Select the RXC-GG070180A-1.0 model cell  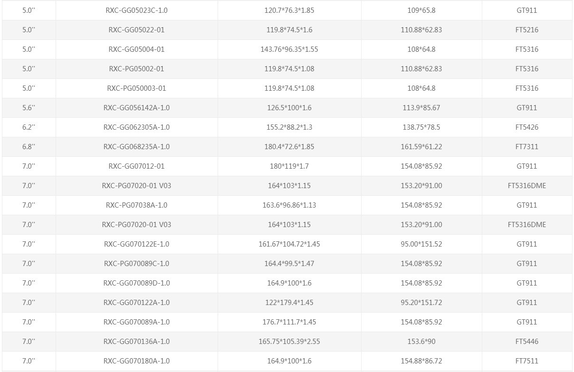click(x=136, y=361)
